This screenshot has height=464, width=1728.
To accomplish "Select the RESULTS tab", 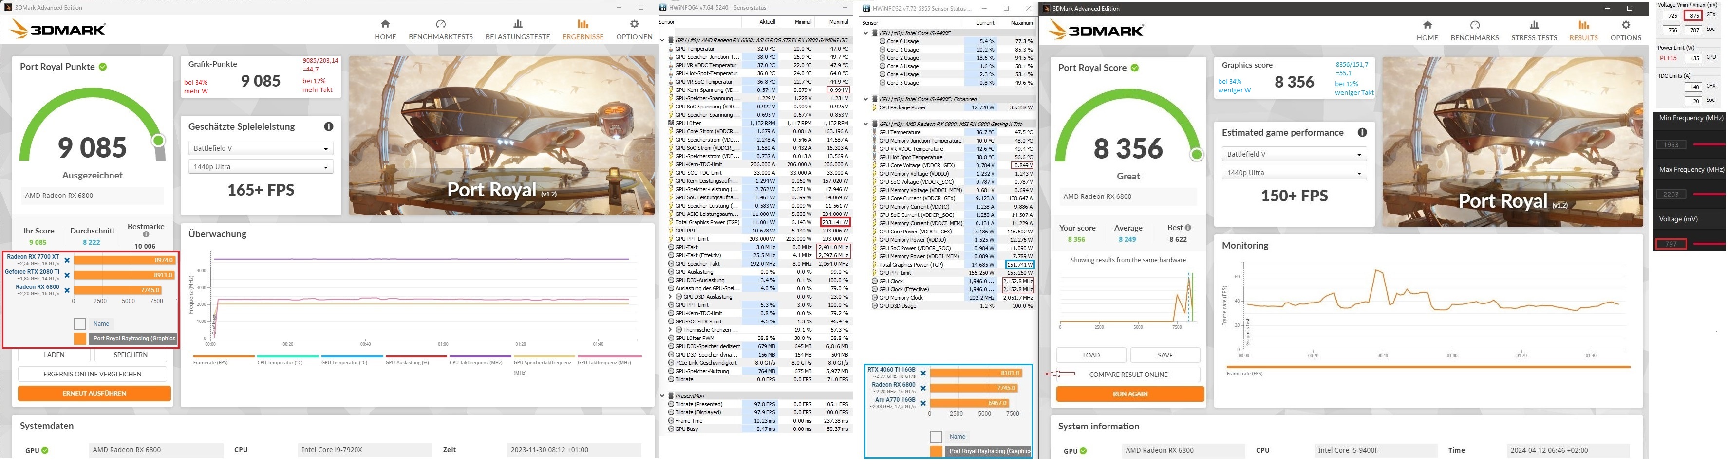I will coord(1583,31).
